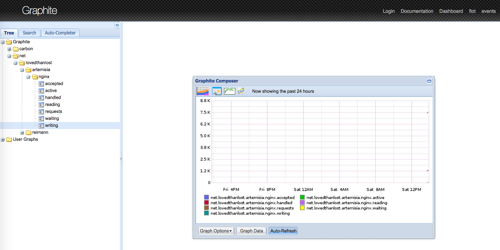Click the recent data range toolbar icon

coord(203,91)
